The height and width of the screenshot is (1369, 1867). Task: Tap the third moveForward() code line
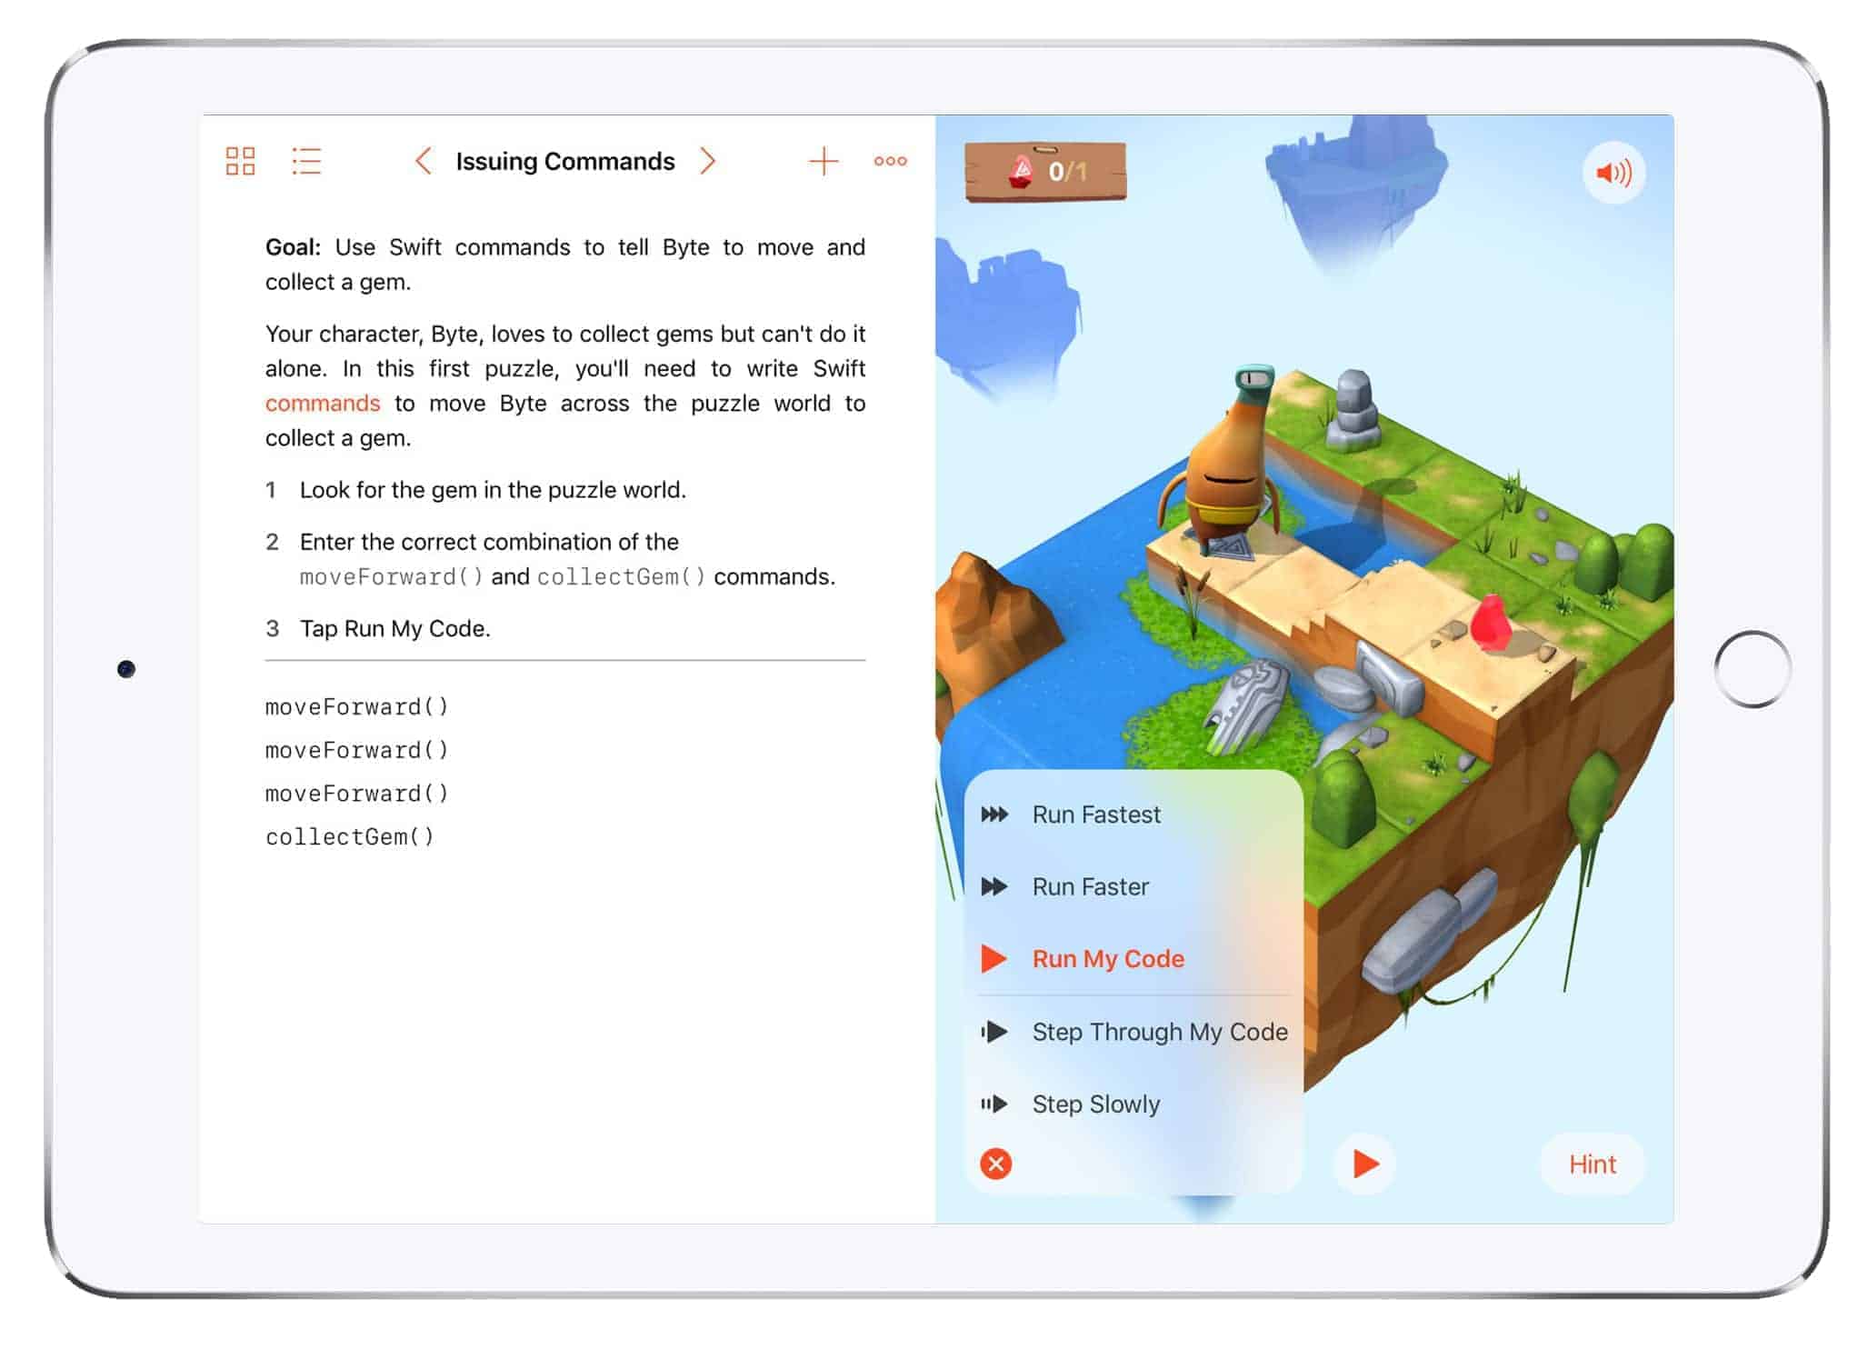point(357,794)
